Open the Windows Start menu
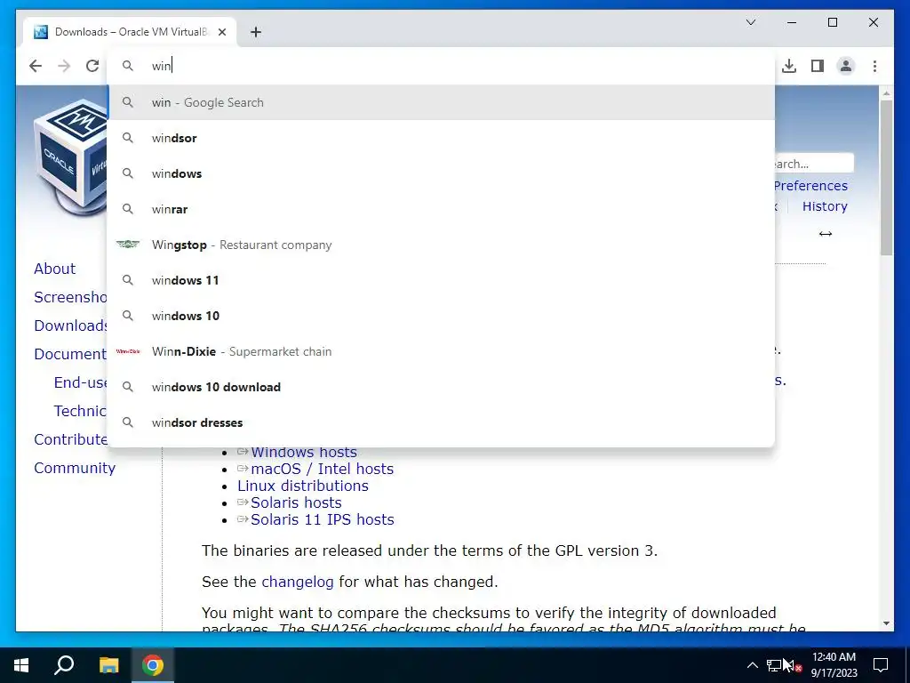910x683 pixels. pos(21,665)
